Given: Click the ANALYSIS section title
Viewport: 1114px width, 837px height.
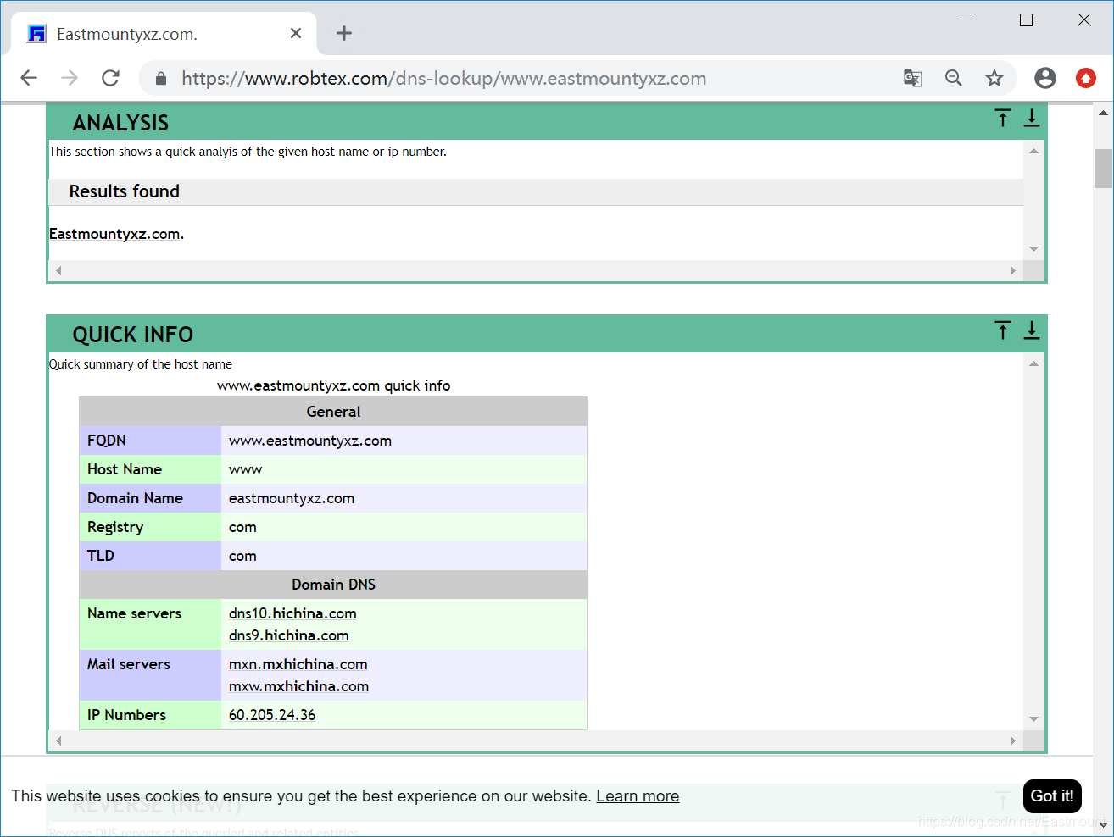Looking at the screenshot, I should (x=120, y=123).
